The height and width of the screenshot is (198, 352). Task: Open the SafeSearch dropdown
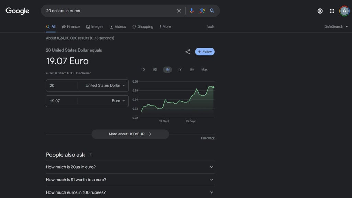click(x=336, y=26)
